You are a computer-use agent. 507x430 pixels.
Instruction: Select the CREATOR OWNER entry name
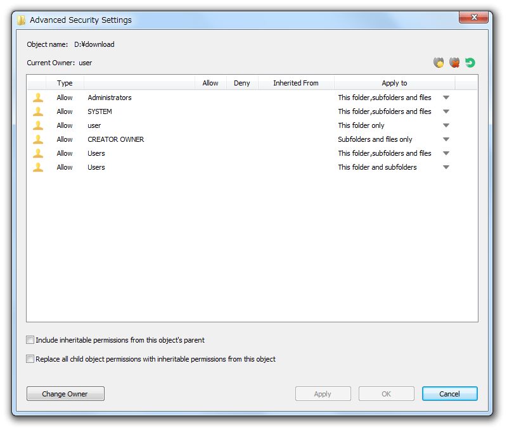[x=116, y=139]
